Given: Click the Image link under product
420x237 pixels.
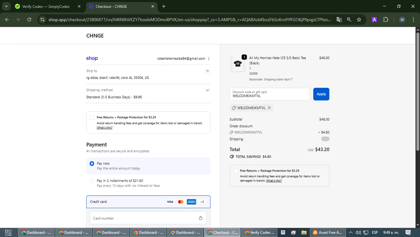Looking at the screenshot, I should pyautogui.click(x=253, y=73).
